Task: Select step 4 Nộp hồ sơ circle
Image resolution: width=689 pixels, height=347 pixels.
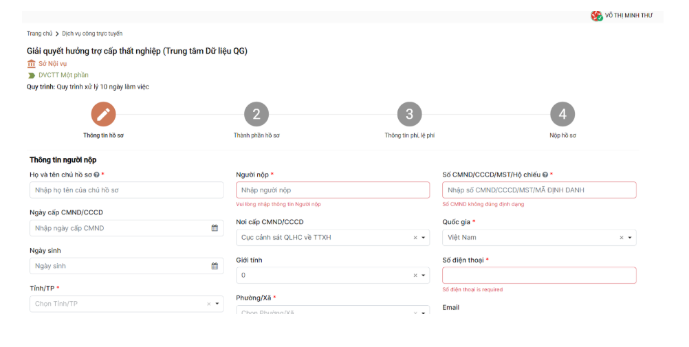Action: coord(562,114)
